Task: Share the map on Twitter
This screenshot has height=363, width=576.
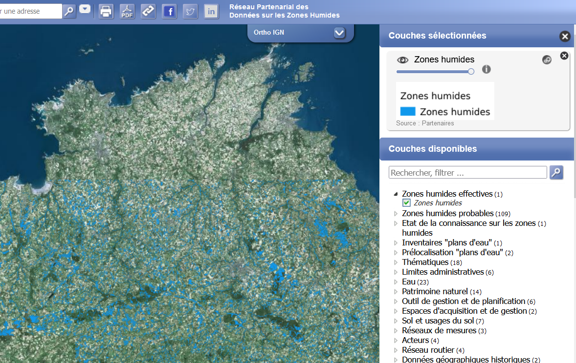Action: (190, 11)
